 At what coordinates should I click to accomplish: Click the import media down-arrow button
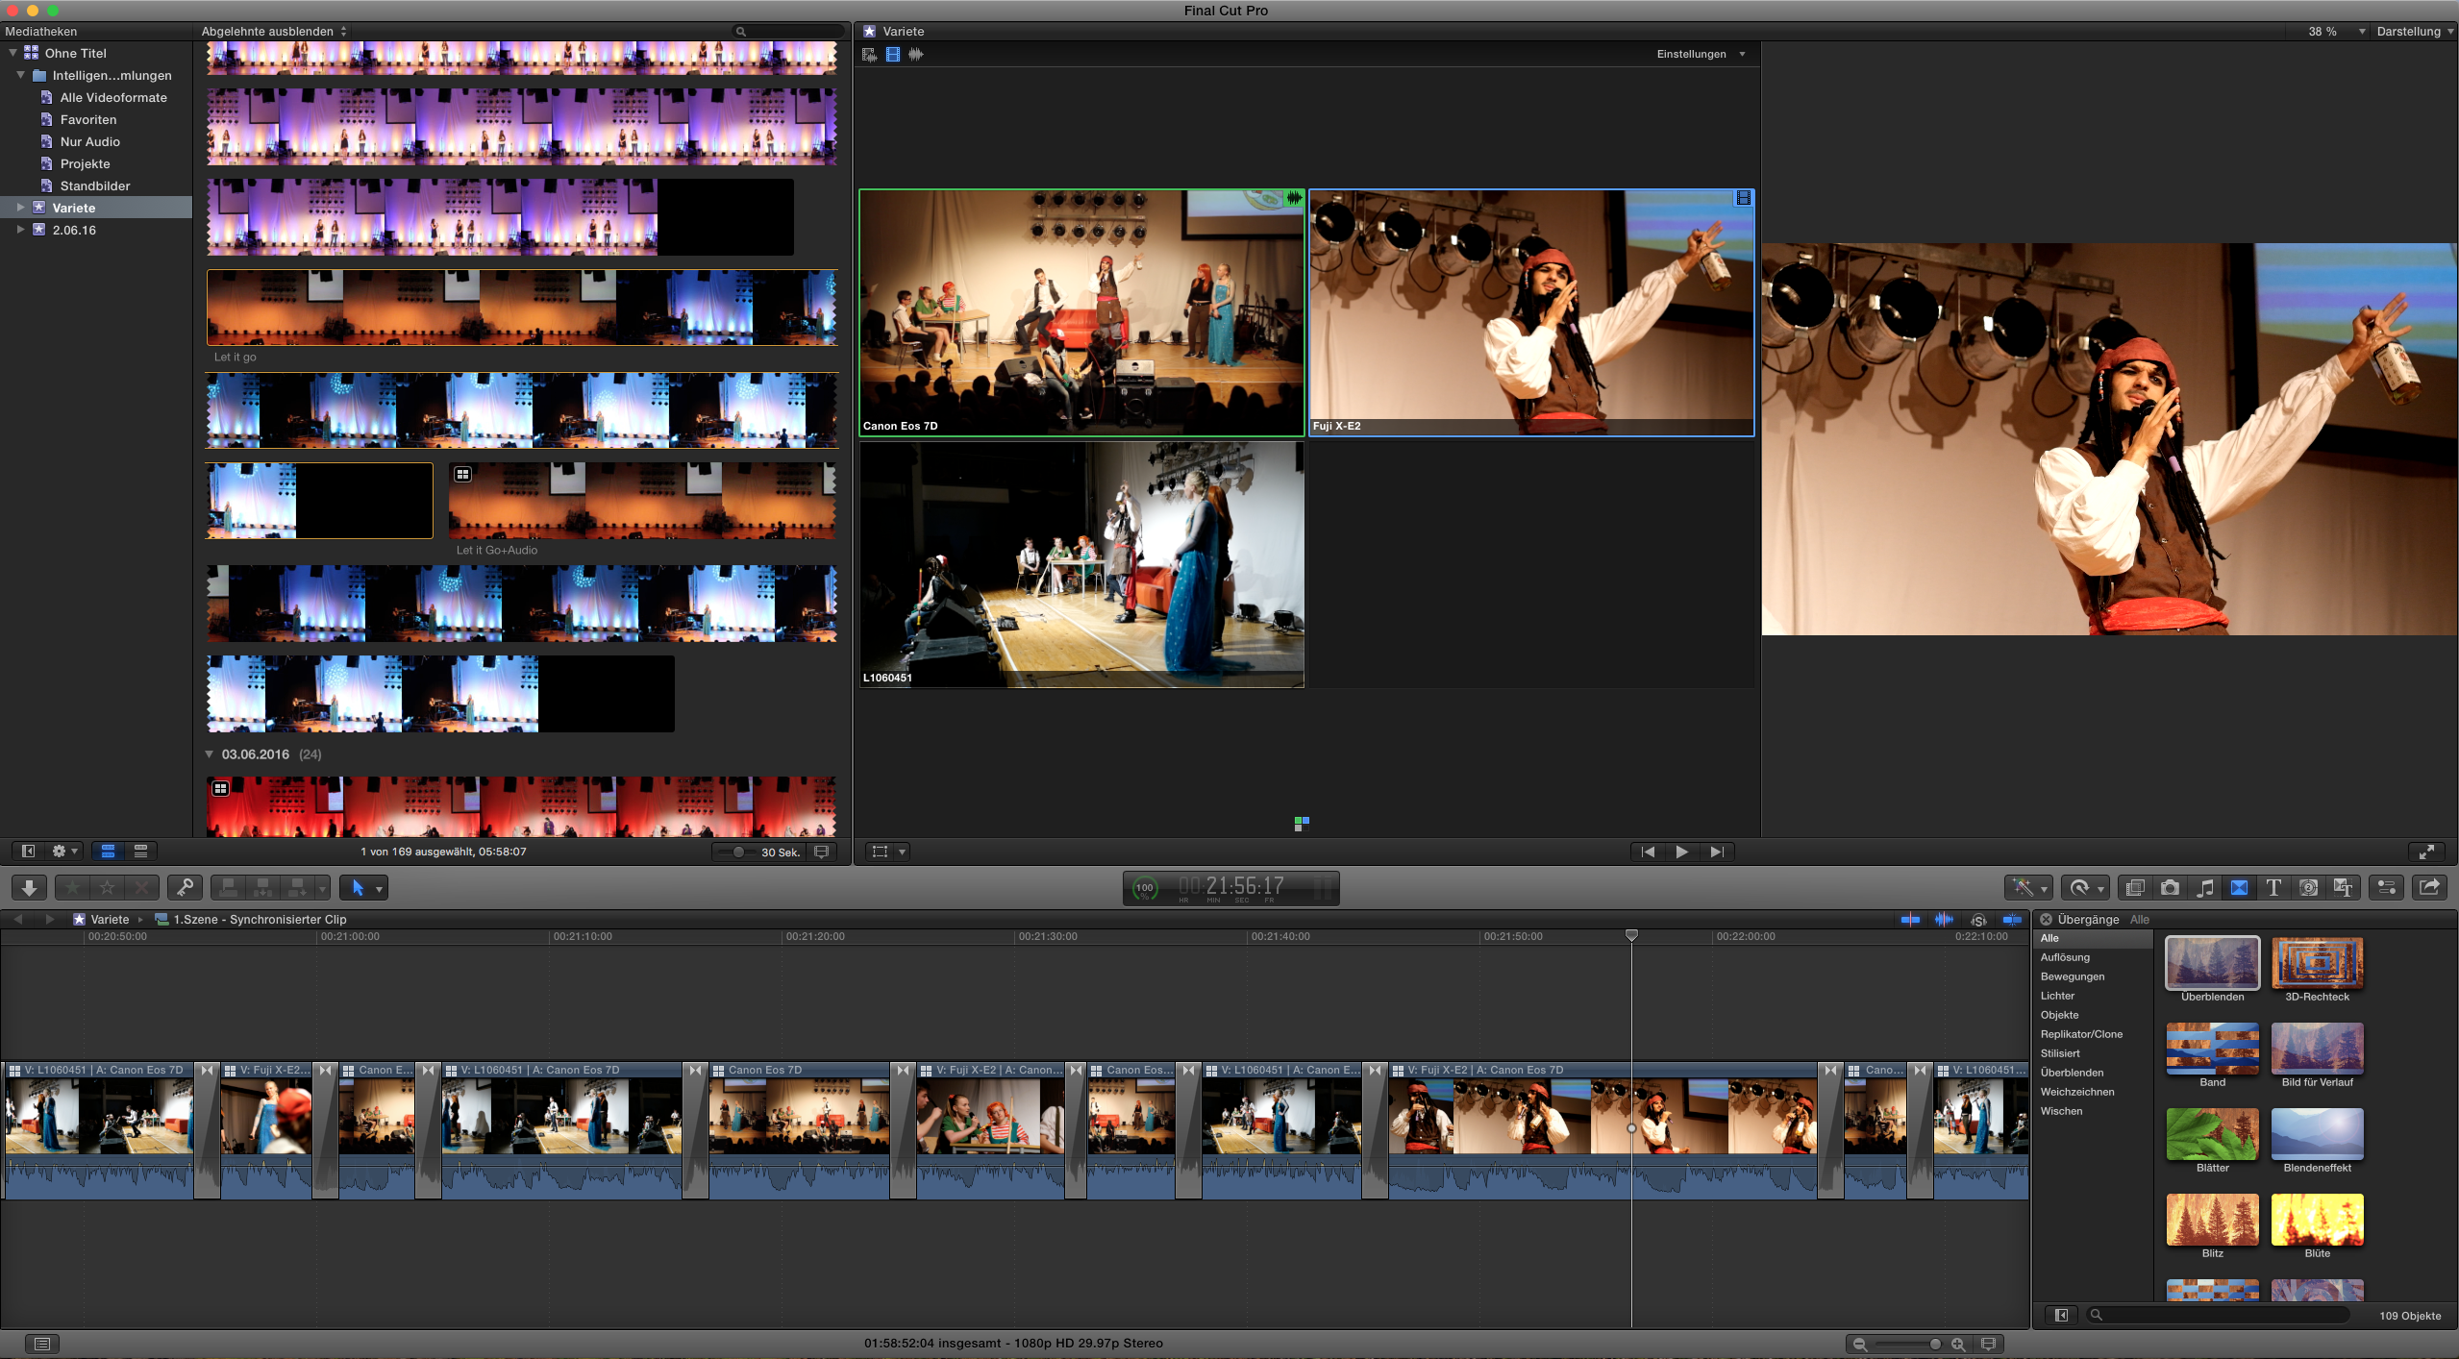[x=29, y=888]
